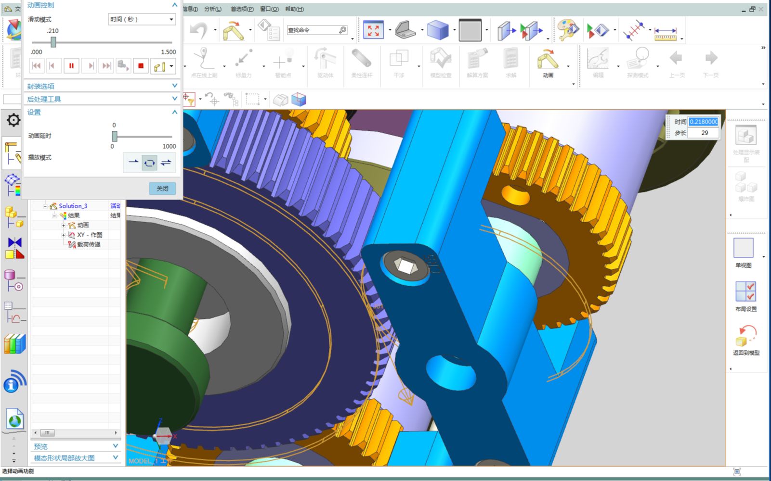Screen dimensions: 771x481
Task: Select play-once playback mode
Action: [133, 163]
